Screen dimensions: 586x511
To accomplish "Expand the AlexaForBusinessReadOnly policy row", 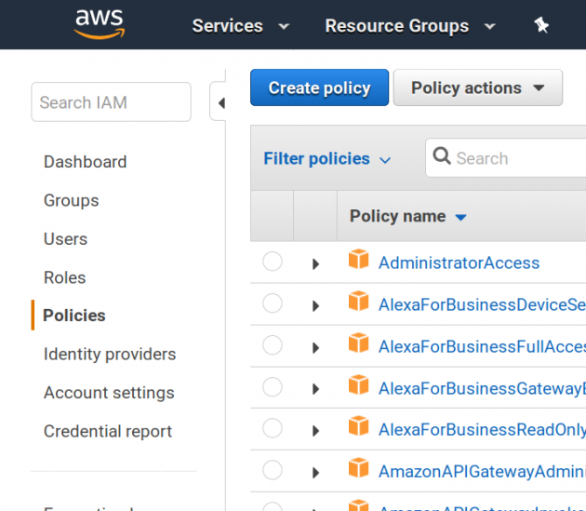I will (x=316, y=431).
